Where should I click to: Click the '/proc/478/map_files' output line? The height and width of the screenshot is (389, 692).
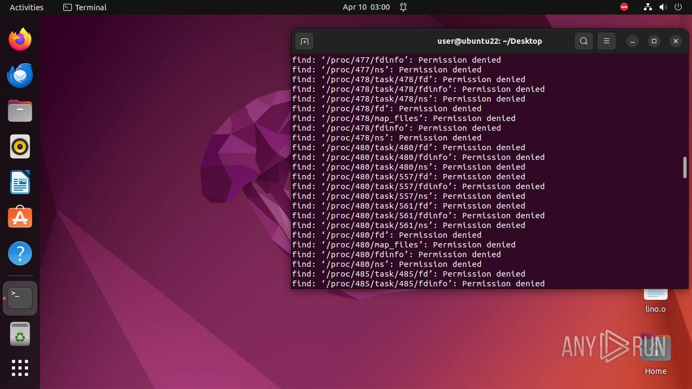tap(404, 118)
